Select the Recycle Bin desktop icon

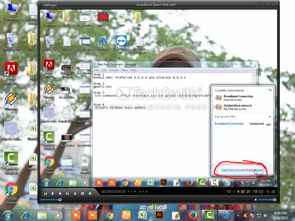tap(11, 42)
